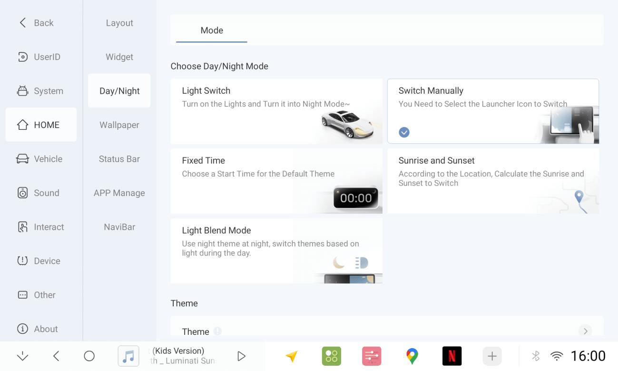Open the APP Manage submenu
Screen dimensions: 618x371
click(119, 193)
